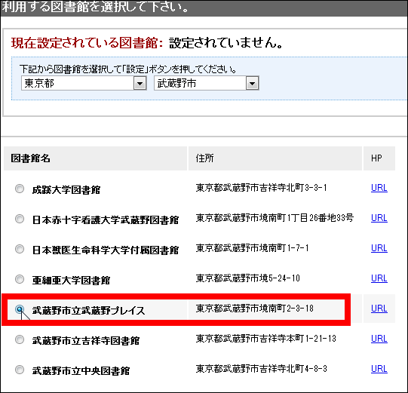This screenshot has height=393, width=408.
Task: Open URL link for 成蹊大学図書館
Action: pos(379,188)
